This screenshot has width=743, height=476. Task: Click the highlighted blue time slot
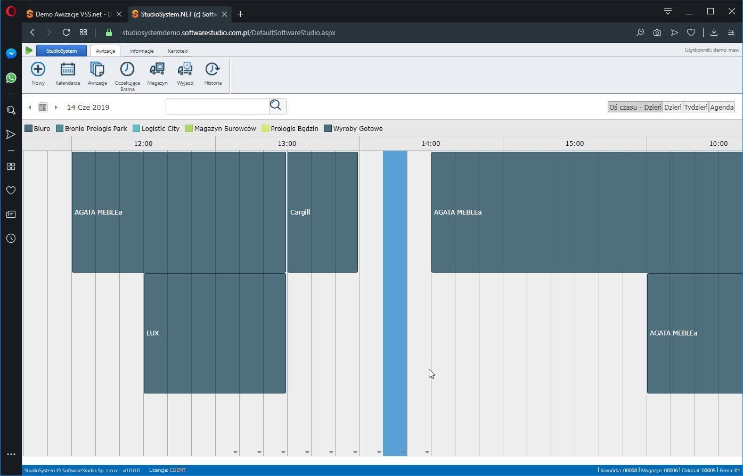coord(395,303)
